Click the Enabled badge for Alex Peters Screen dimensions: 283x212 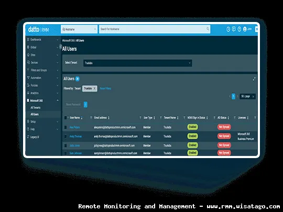point(192,127)
